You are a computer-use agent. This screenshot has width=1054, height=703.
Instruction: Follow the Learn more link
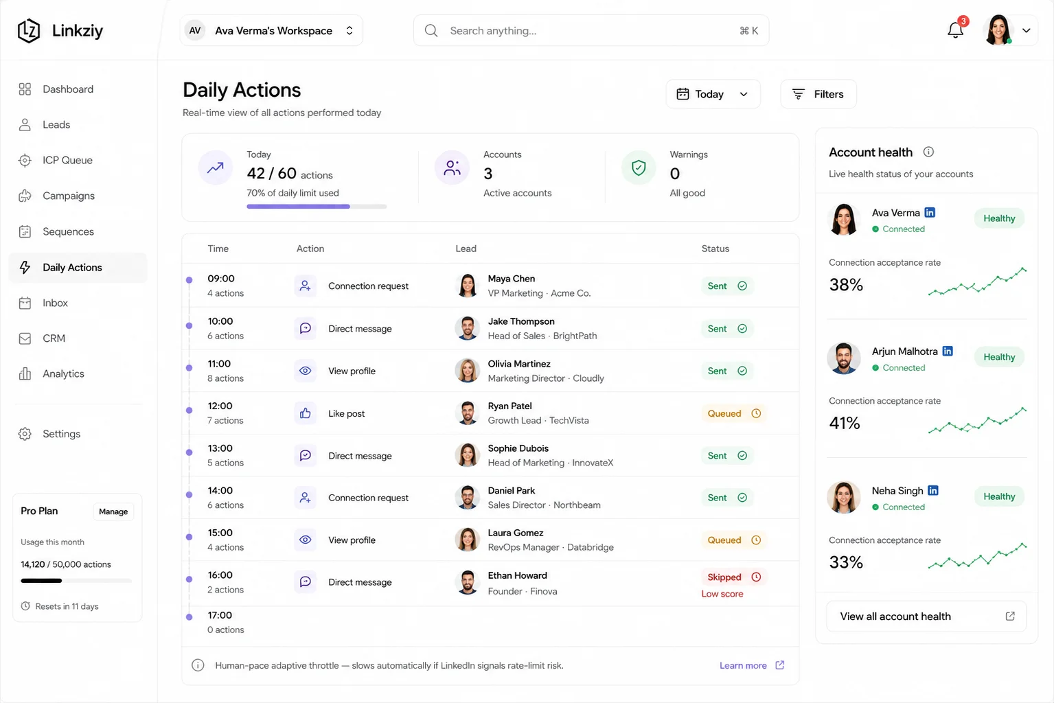(743, 665)
